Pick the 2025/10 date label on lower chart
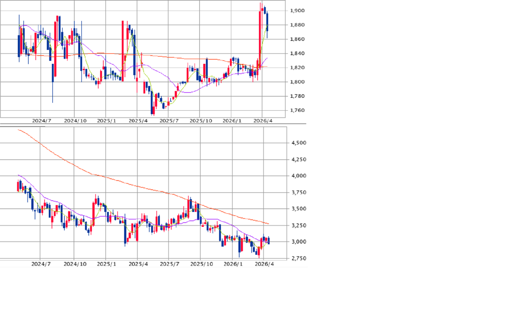This screenshot has width=532, height=312. tap(201, 264)
